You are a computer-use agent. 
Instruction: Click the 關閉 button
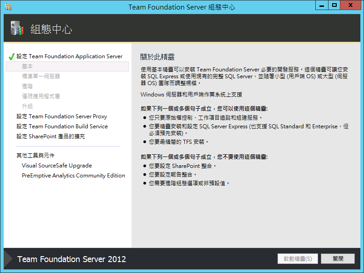click(338, 258)
